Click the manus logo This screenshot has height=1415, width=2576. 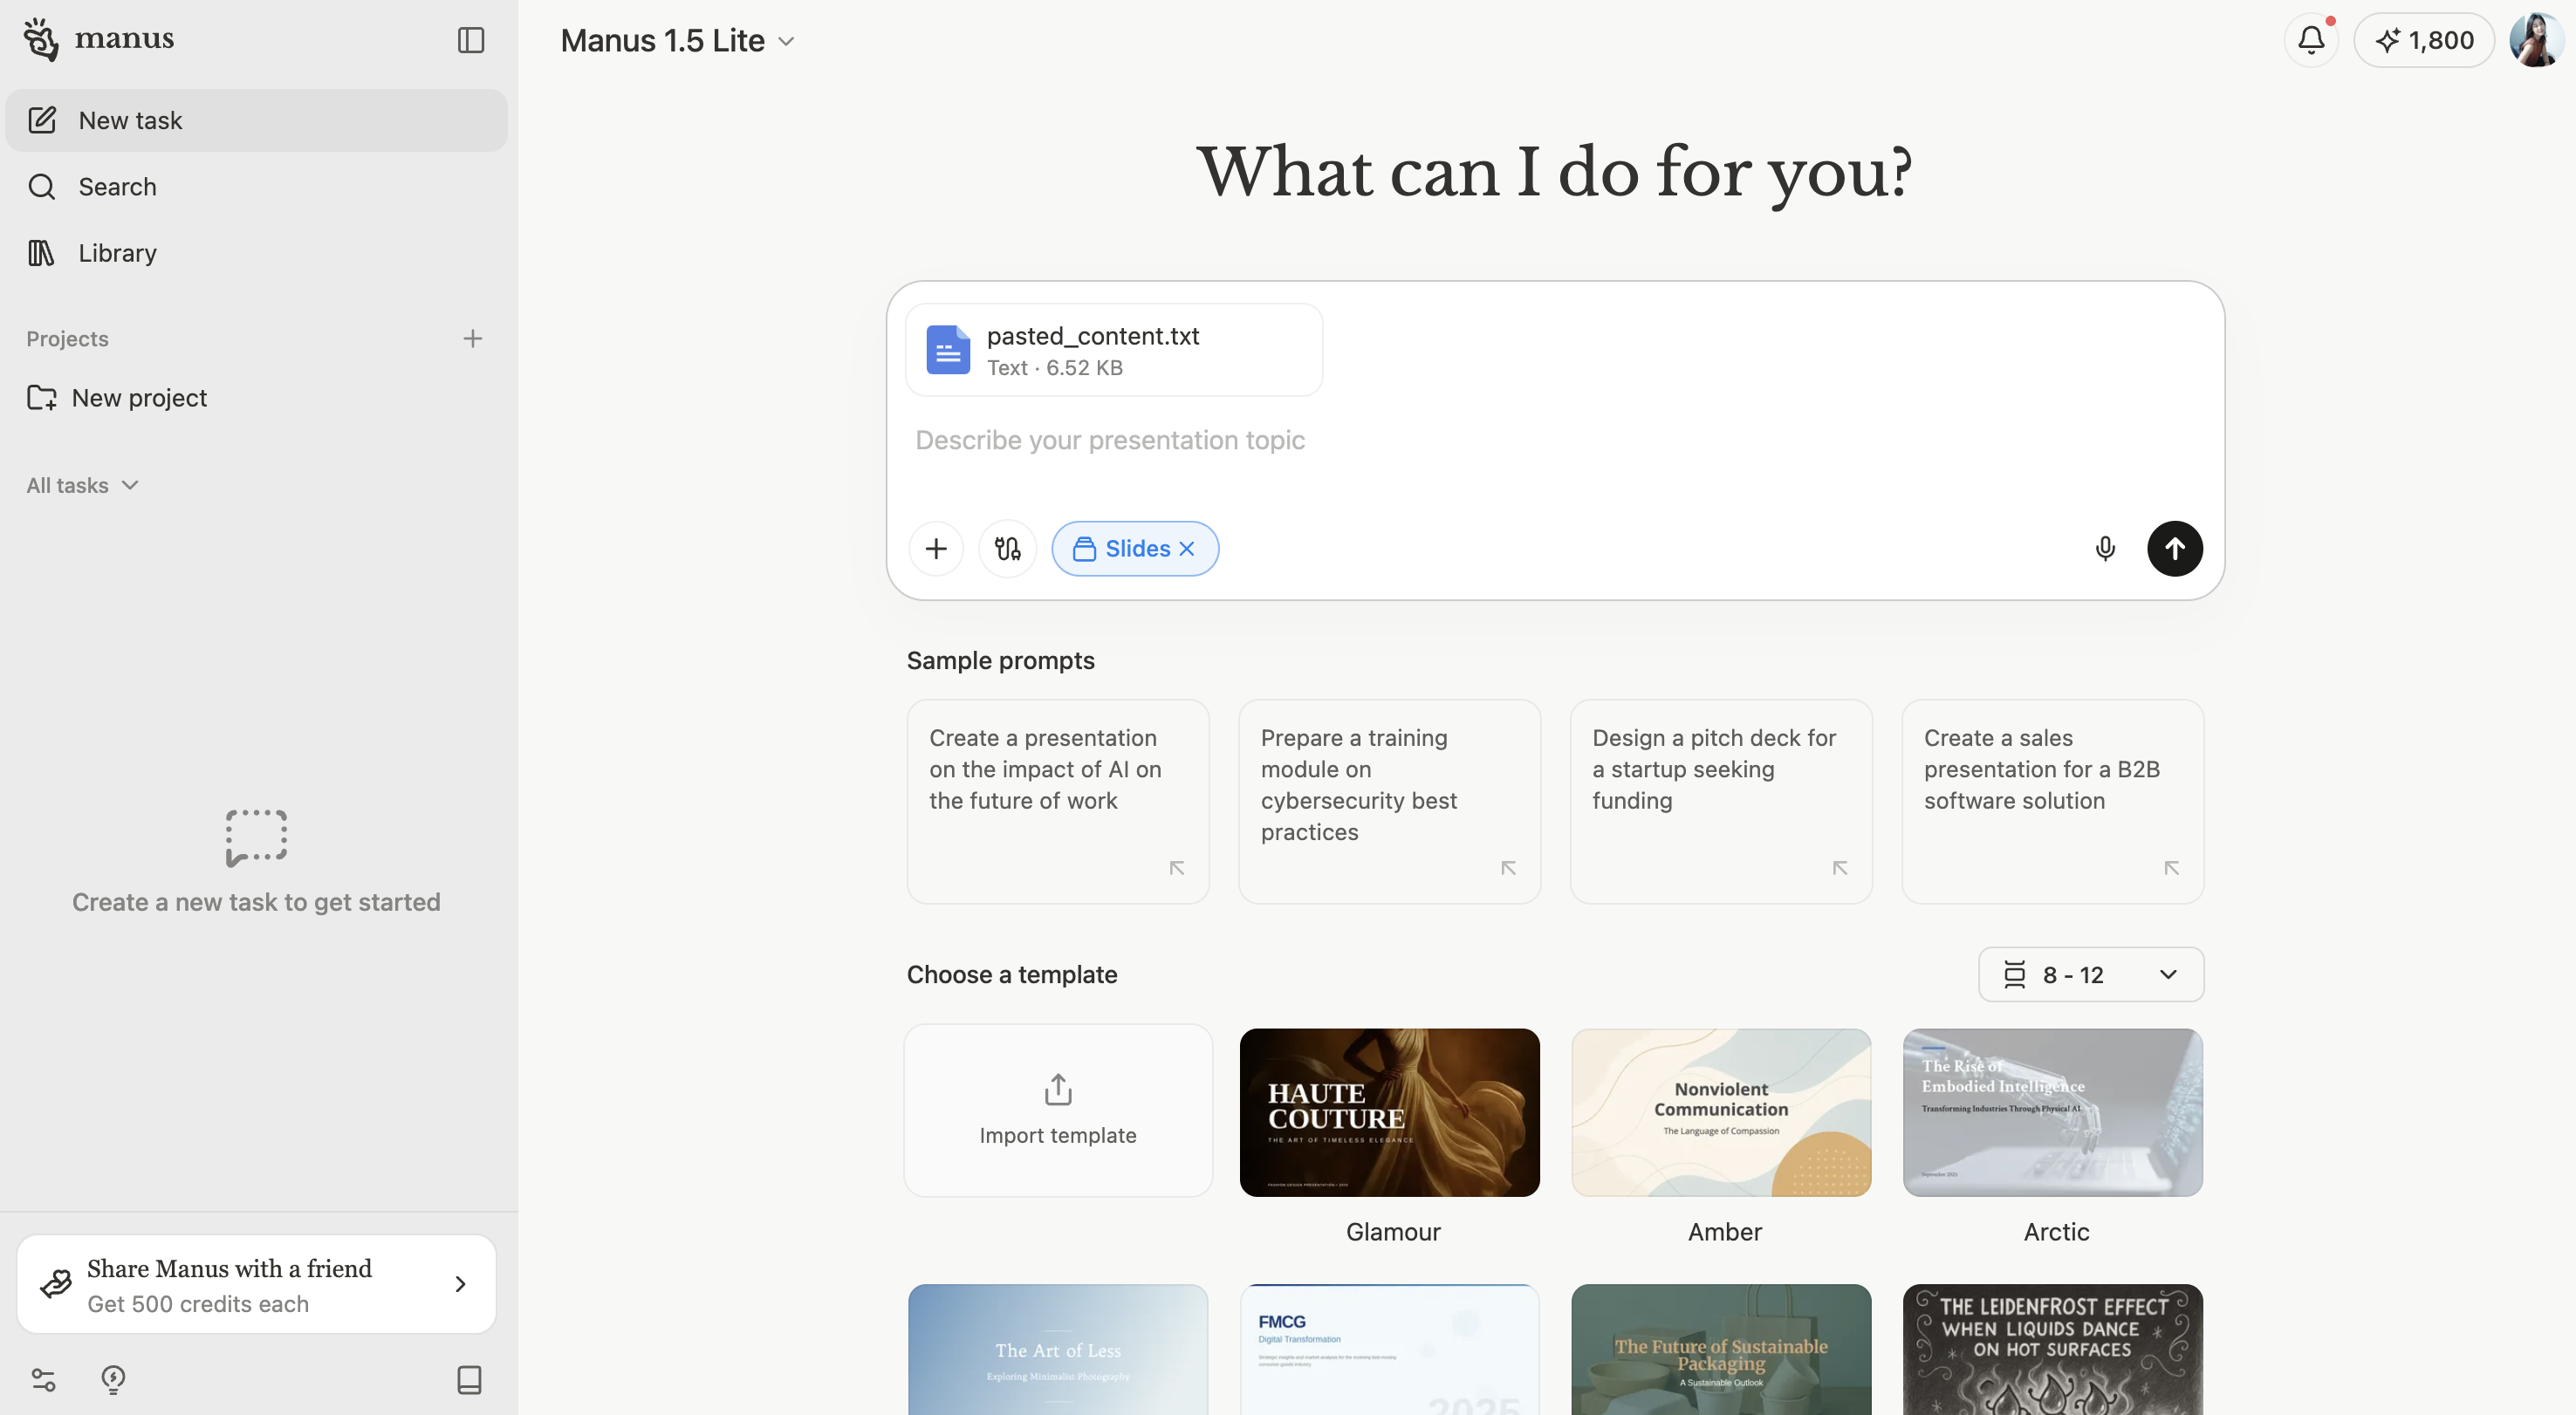point(99,40)
